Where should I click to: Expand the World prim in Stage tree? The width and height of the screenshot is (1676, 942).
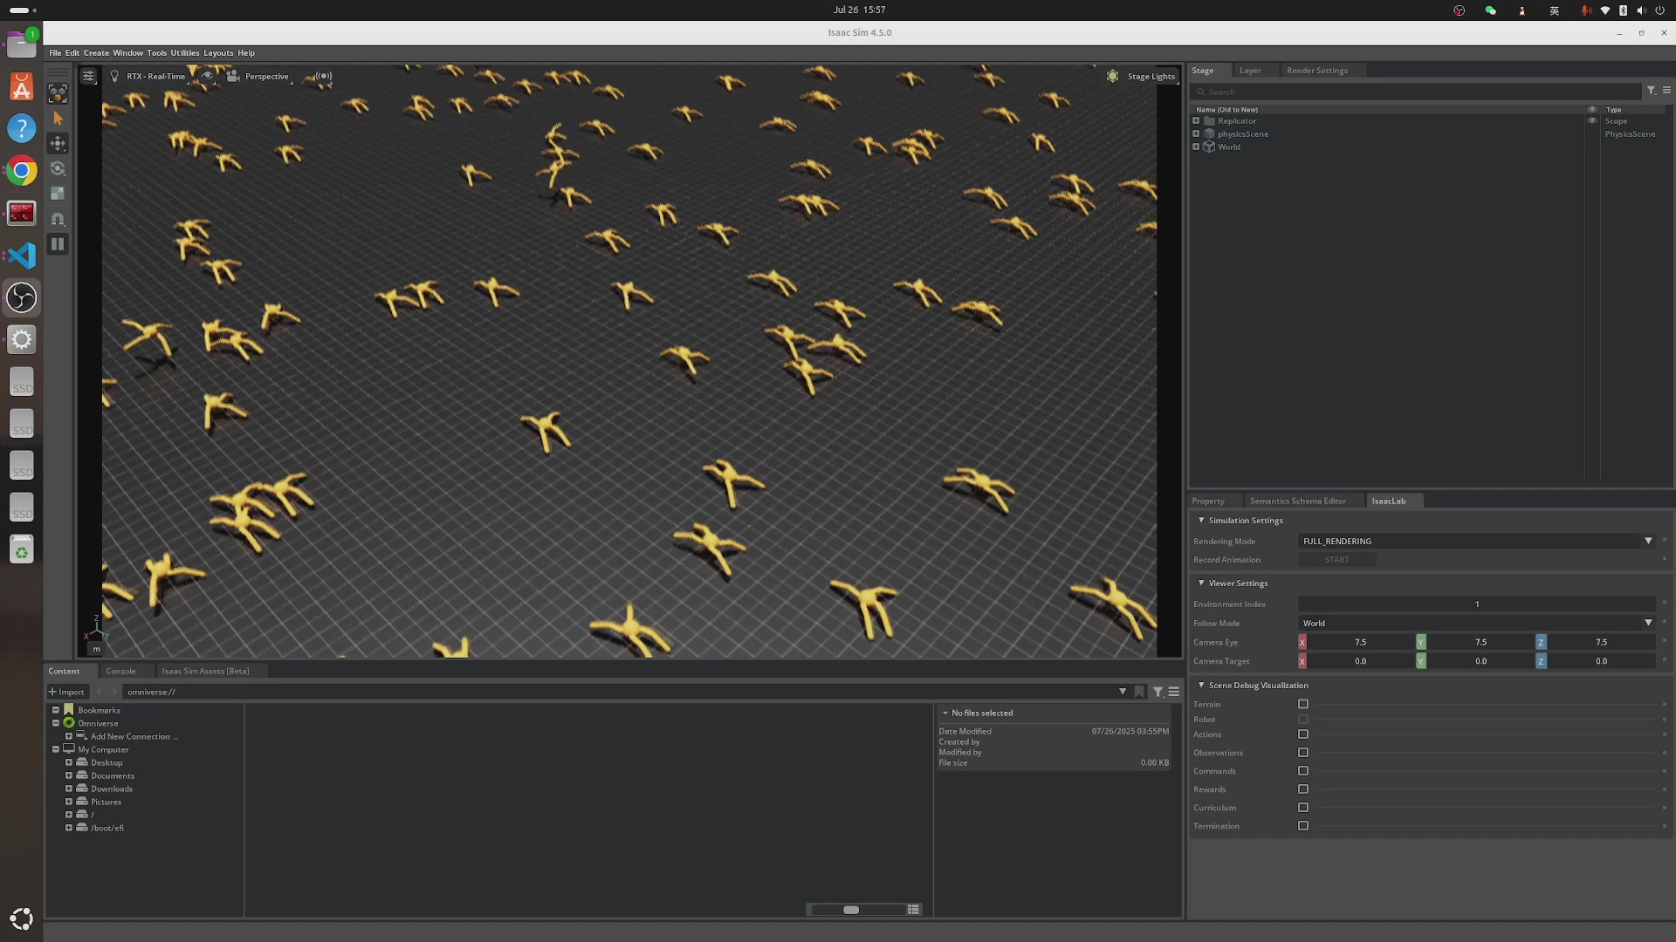(1196, 147)
